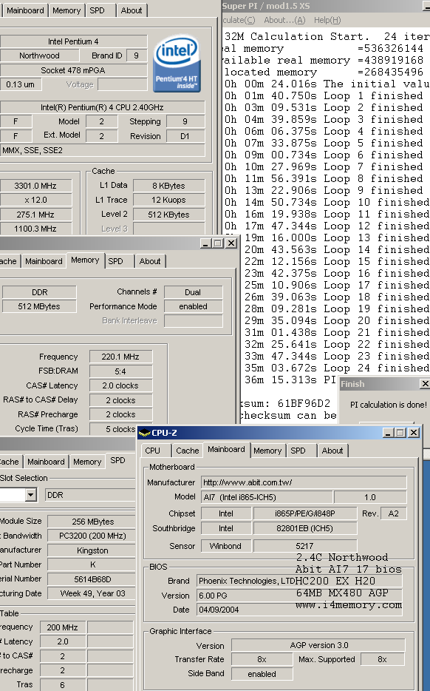
Task: Click the Side Band value enabled
Action: click(x=262, y=674)
